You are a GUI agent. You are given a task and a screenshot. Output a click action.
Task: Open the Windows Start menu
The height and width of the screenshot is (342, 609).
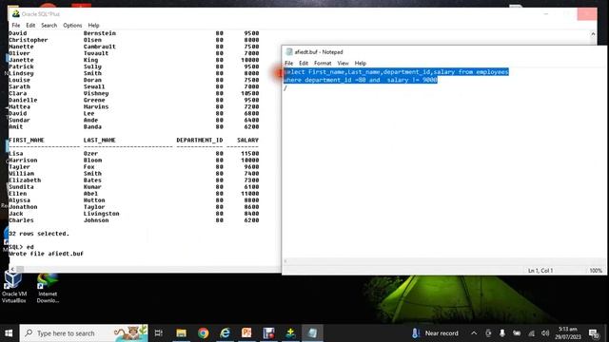tap(9, 333)
